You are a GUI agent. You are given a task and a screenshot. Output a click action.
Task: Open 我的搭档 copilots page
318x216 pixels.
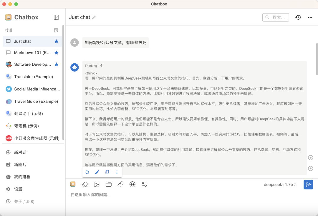pos(32,177)
